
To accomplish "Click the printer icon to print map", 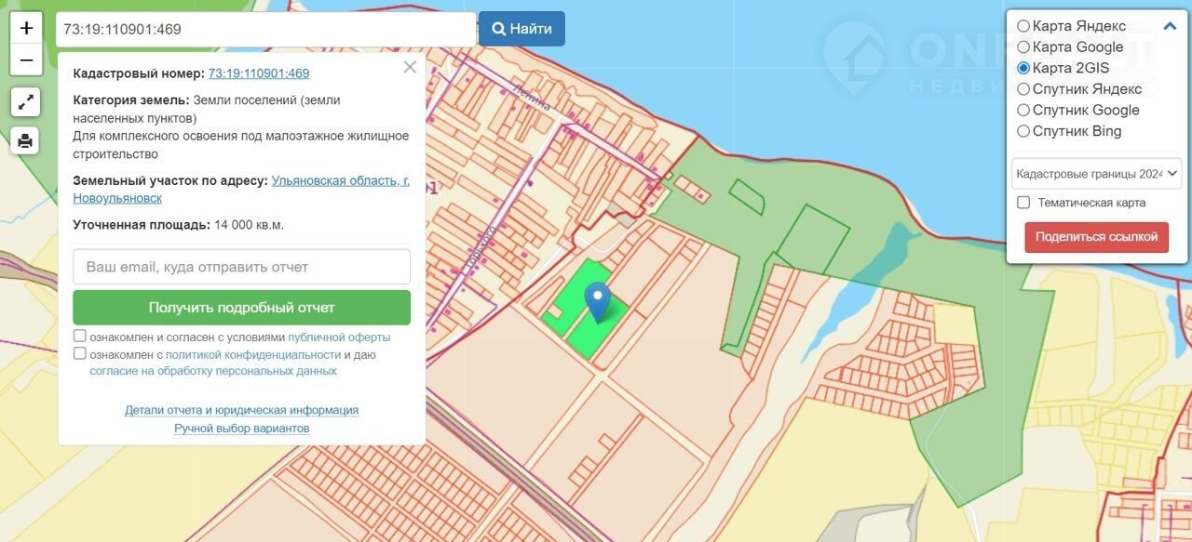I will coord(25,140).
